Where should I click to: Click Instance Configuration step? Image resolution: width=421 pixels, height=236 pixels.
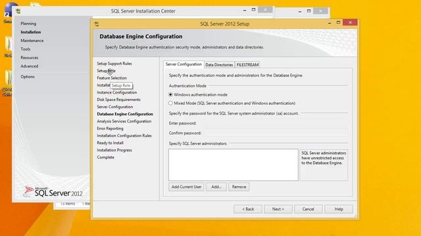click(x=117, y=92)
